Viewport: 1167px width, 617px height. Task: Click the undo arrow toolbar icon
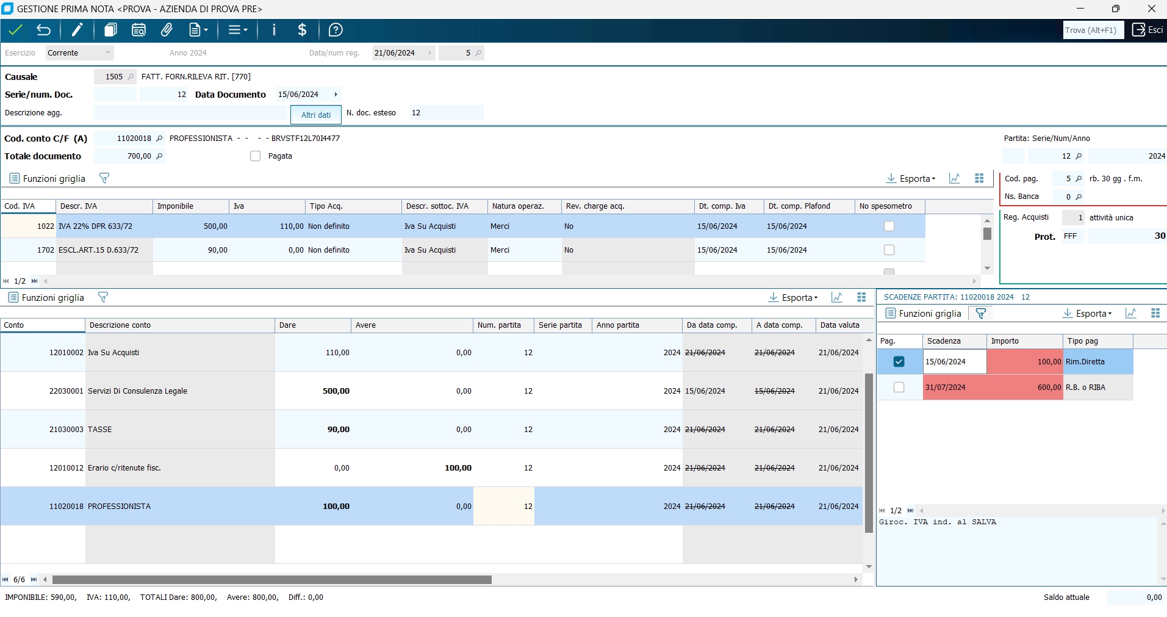point(44,30)
